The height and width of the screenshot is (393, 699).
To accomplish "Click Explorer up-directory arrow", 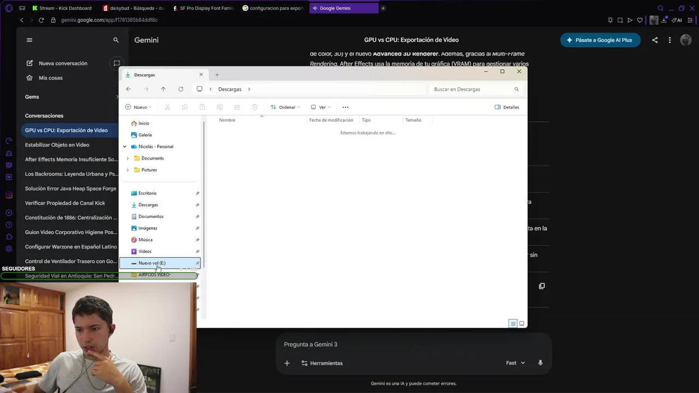I will coord(163,89).
